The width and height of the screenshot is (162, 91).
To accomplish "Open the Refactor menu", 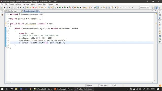I will coord(18,4).
